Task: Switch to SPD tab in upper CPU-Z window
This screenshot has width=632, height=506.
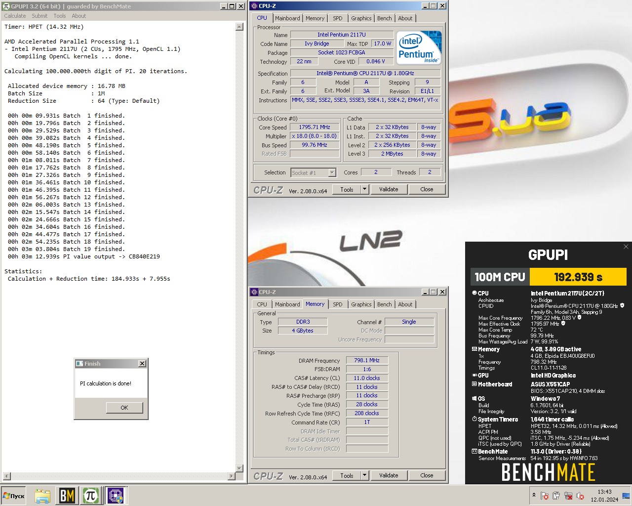Action: click(x=338, y=18)
